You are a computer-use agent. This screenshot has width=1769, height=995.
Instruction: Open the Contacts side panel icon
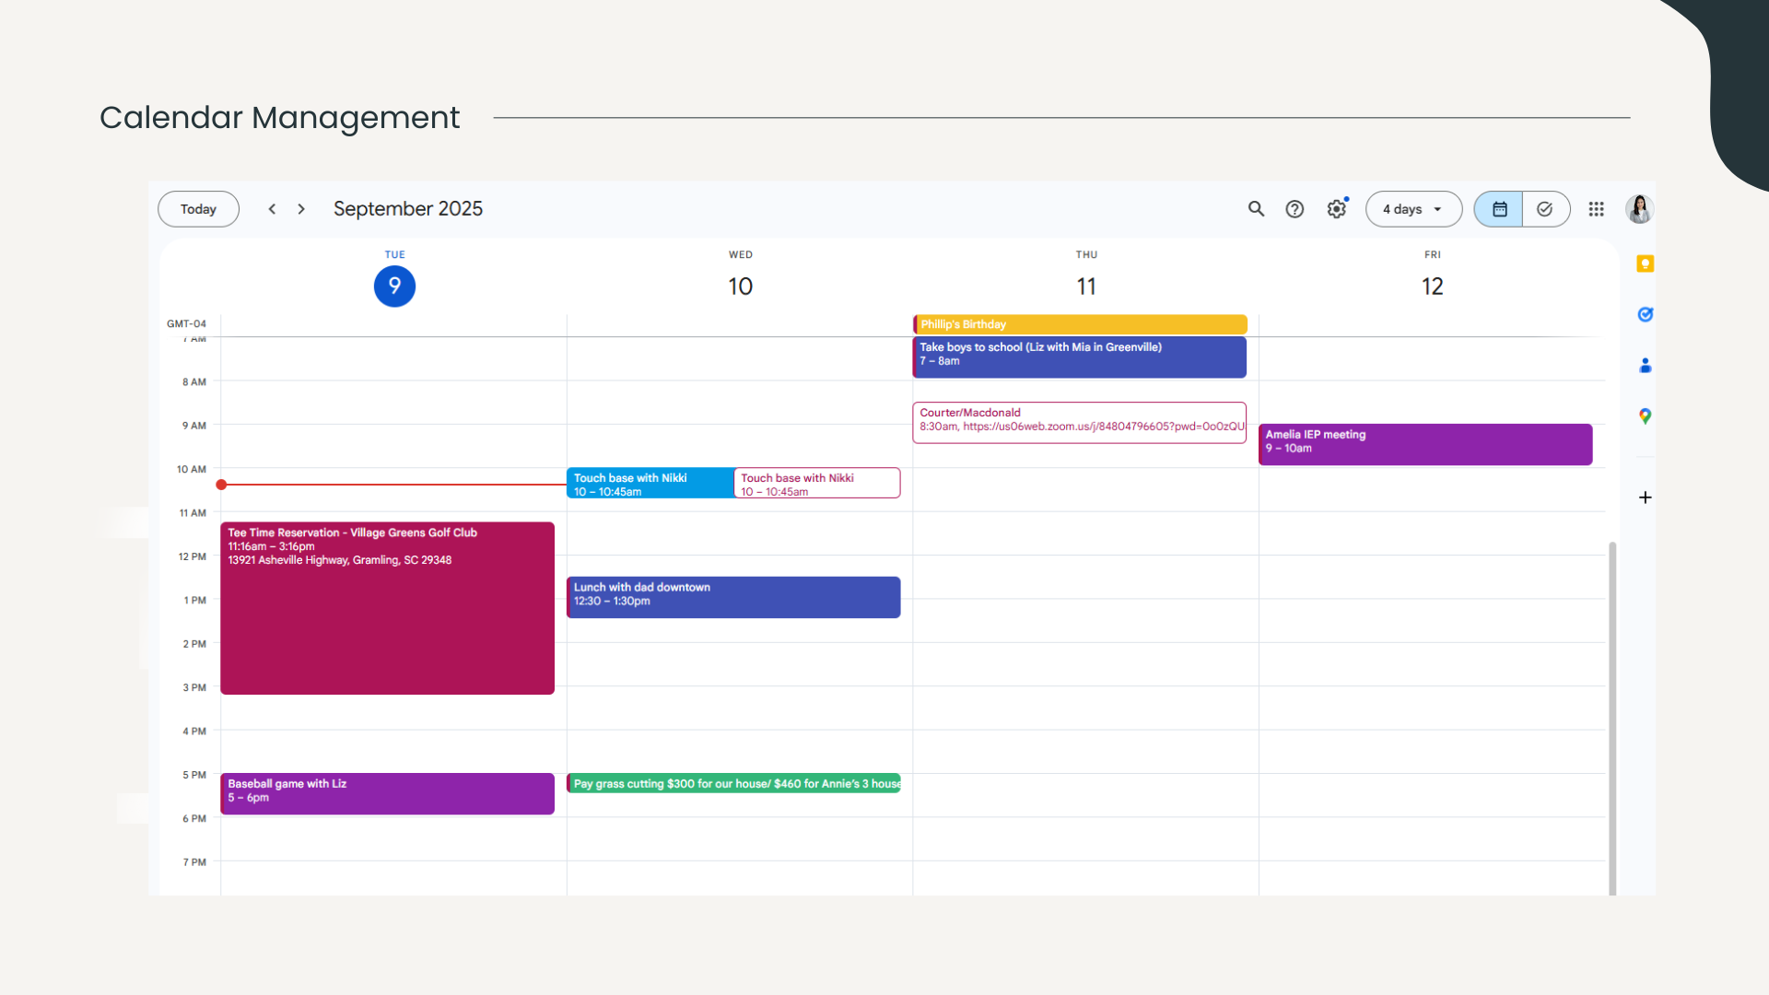[x=1645, y=366]
